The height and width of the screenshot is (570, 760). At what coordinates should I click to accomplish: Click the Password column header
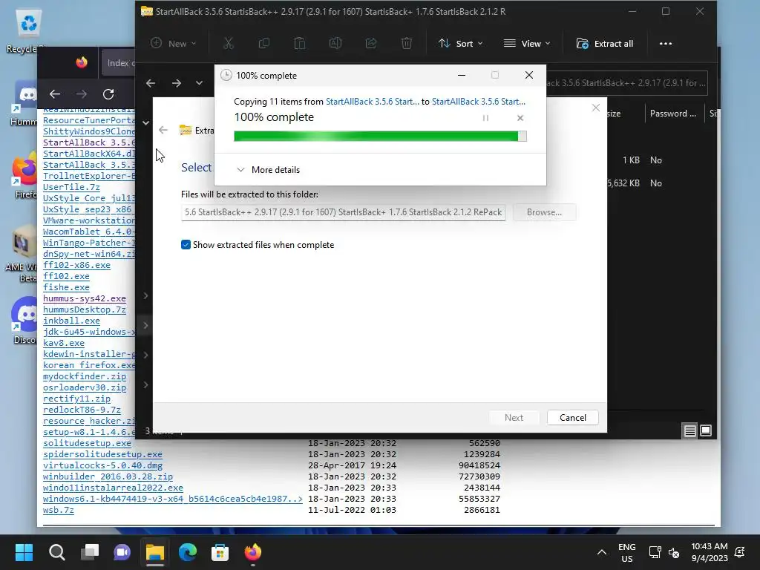pos(672,114)
